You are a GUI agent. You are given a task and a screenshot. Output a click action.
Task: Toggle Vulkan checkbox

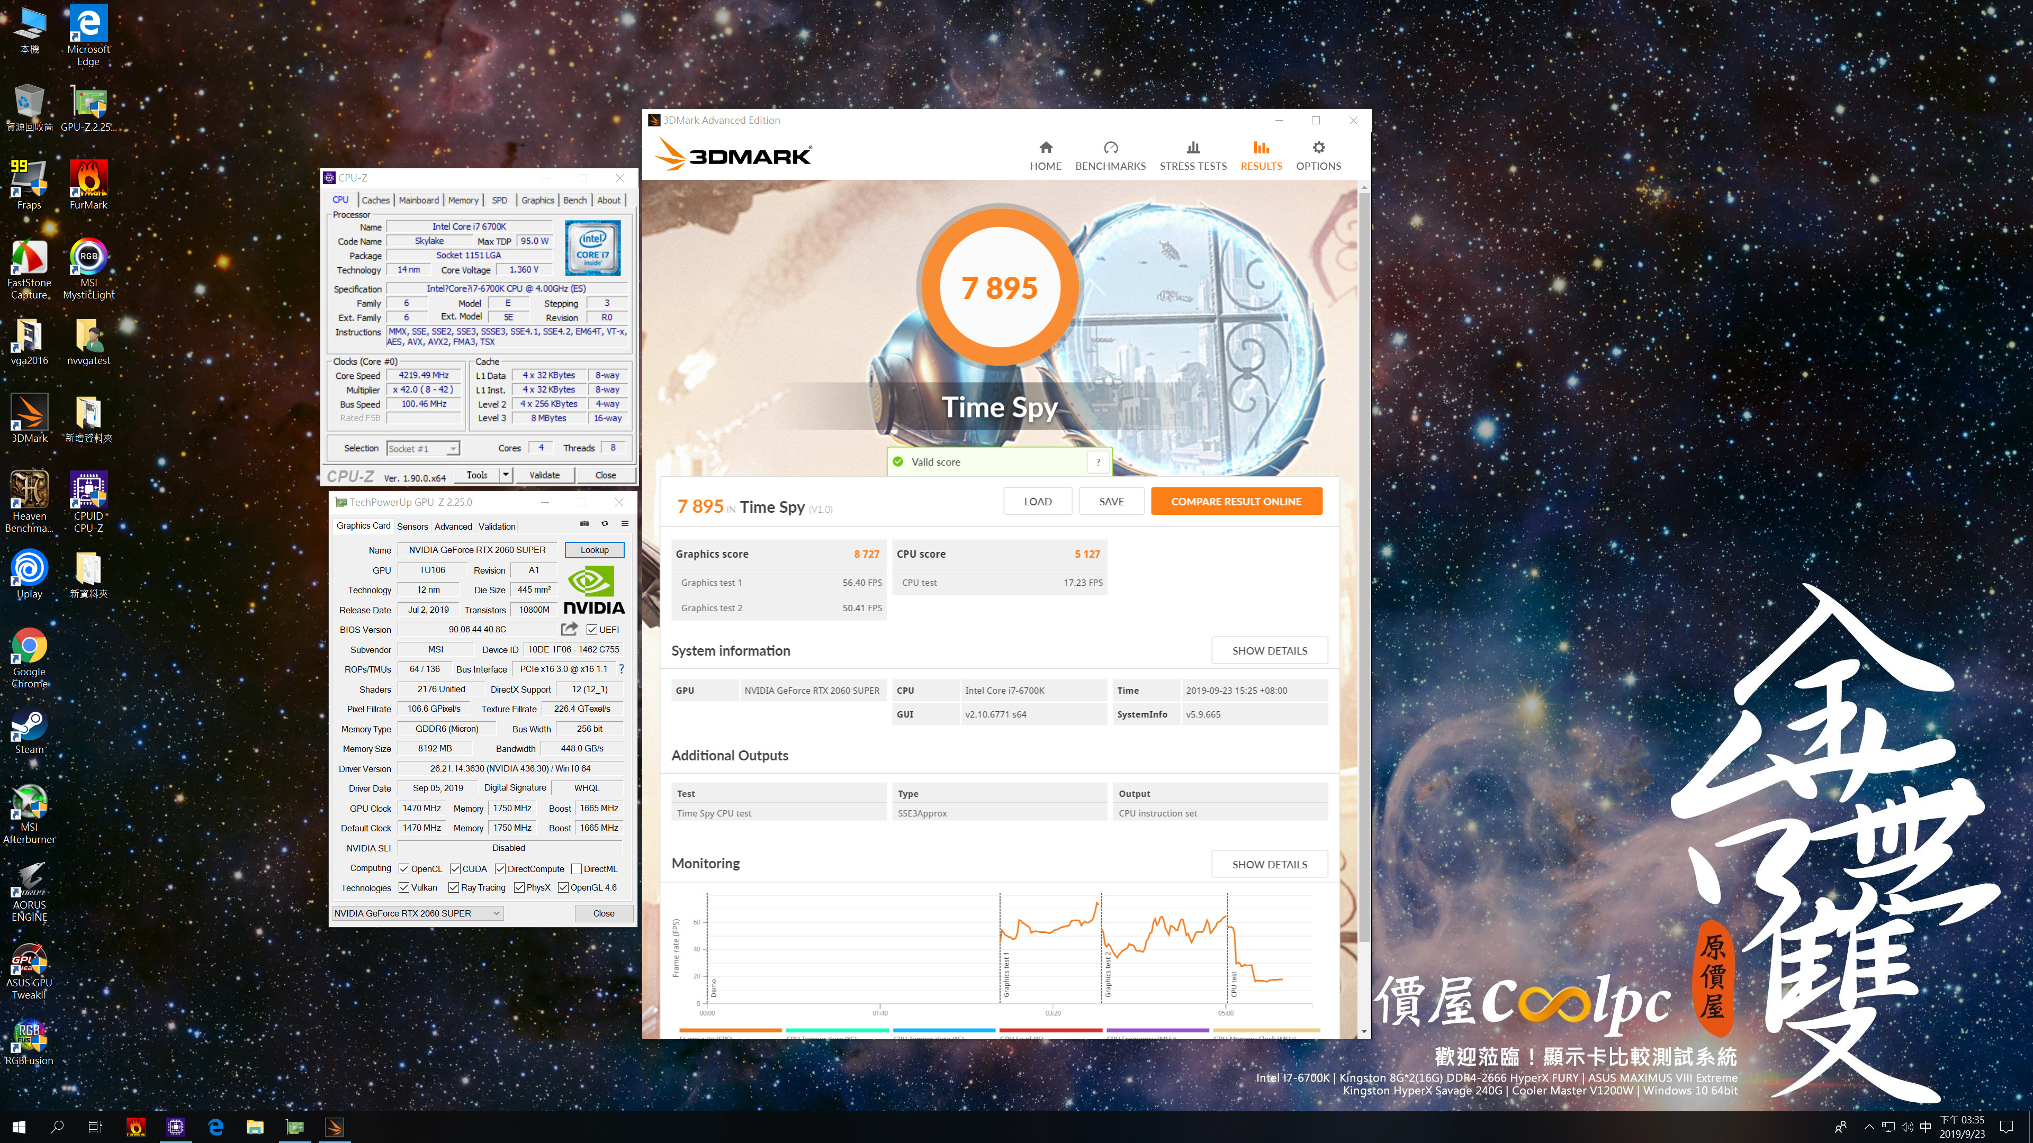point(404,887)
